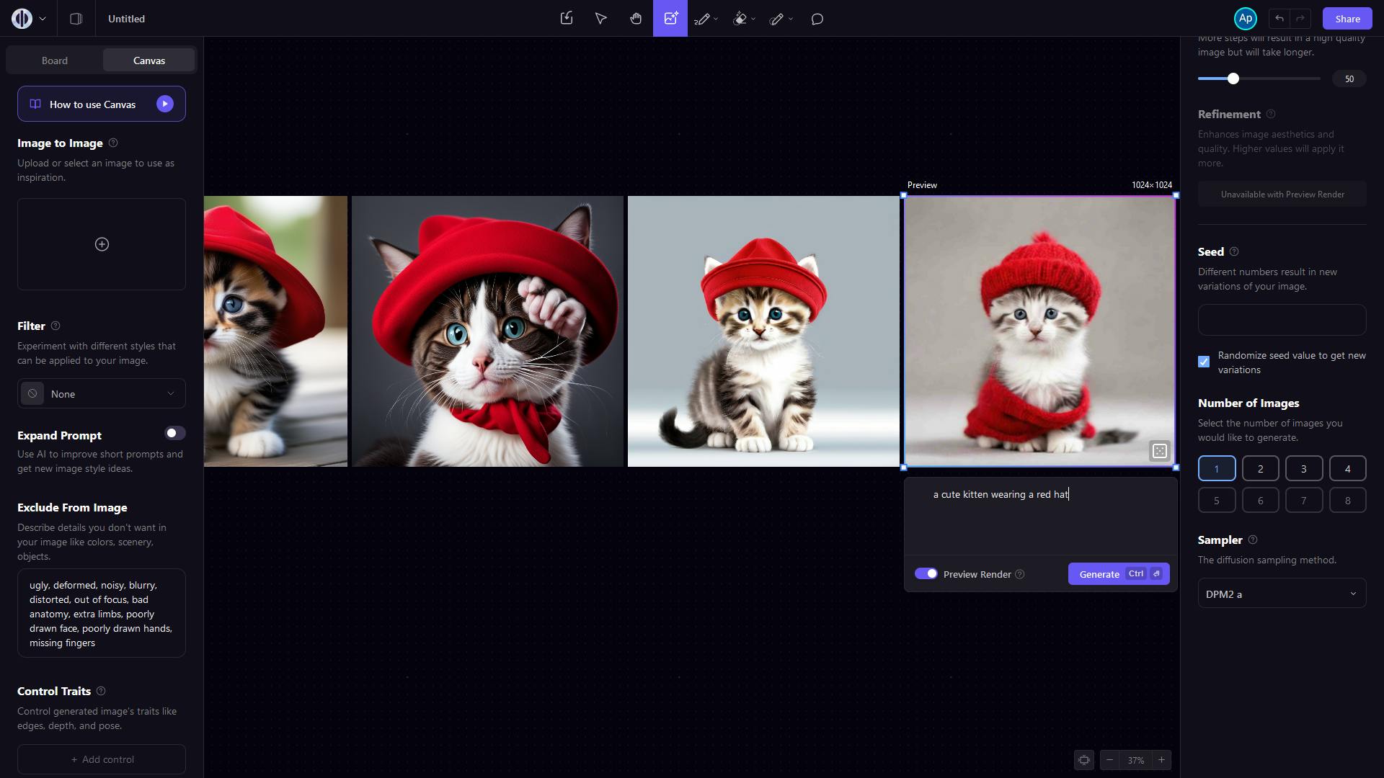Enable the Expand Prompt switch

click(174, 433)
